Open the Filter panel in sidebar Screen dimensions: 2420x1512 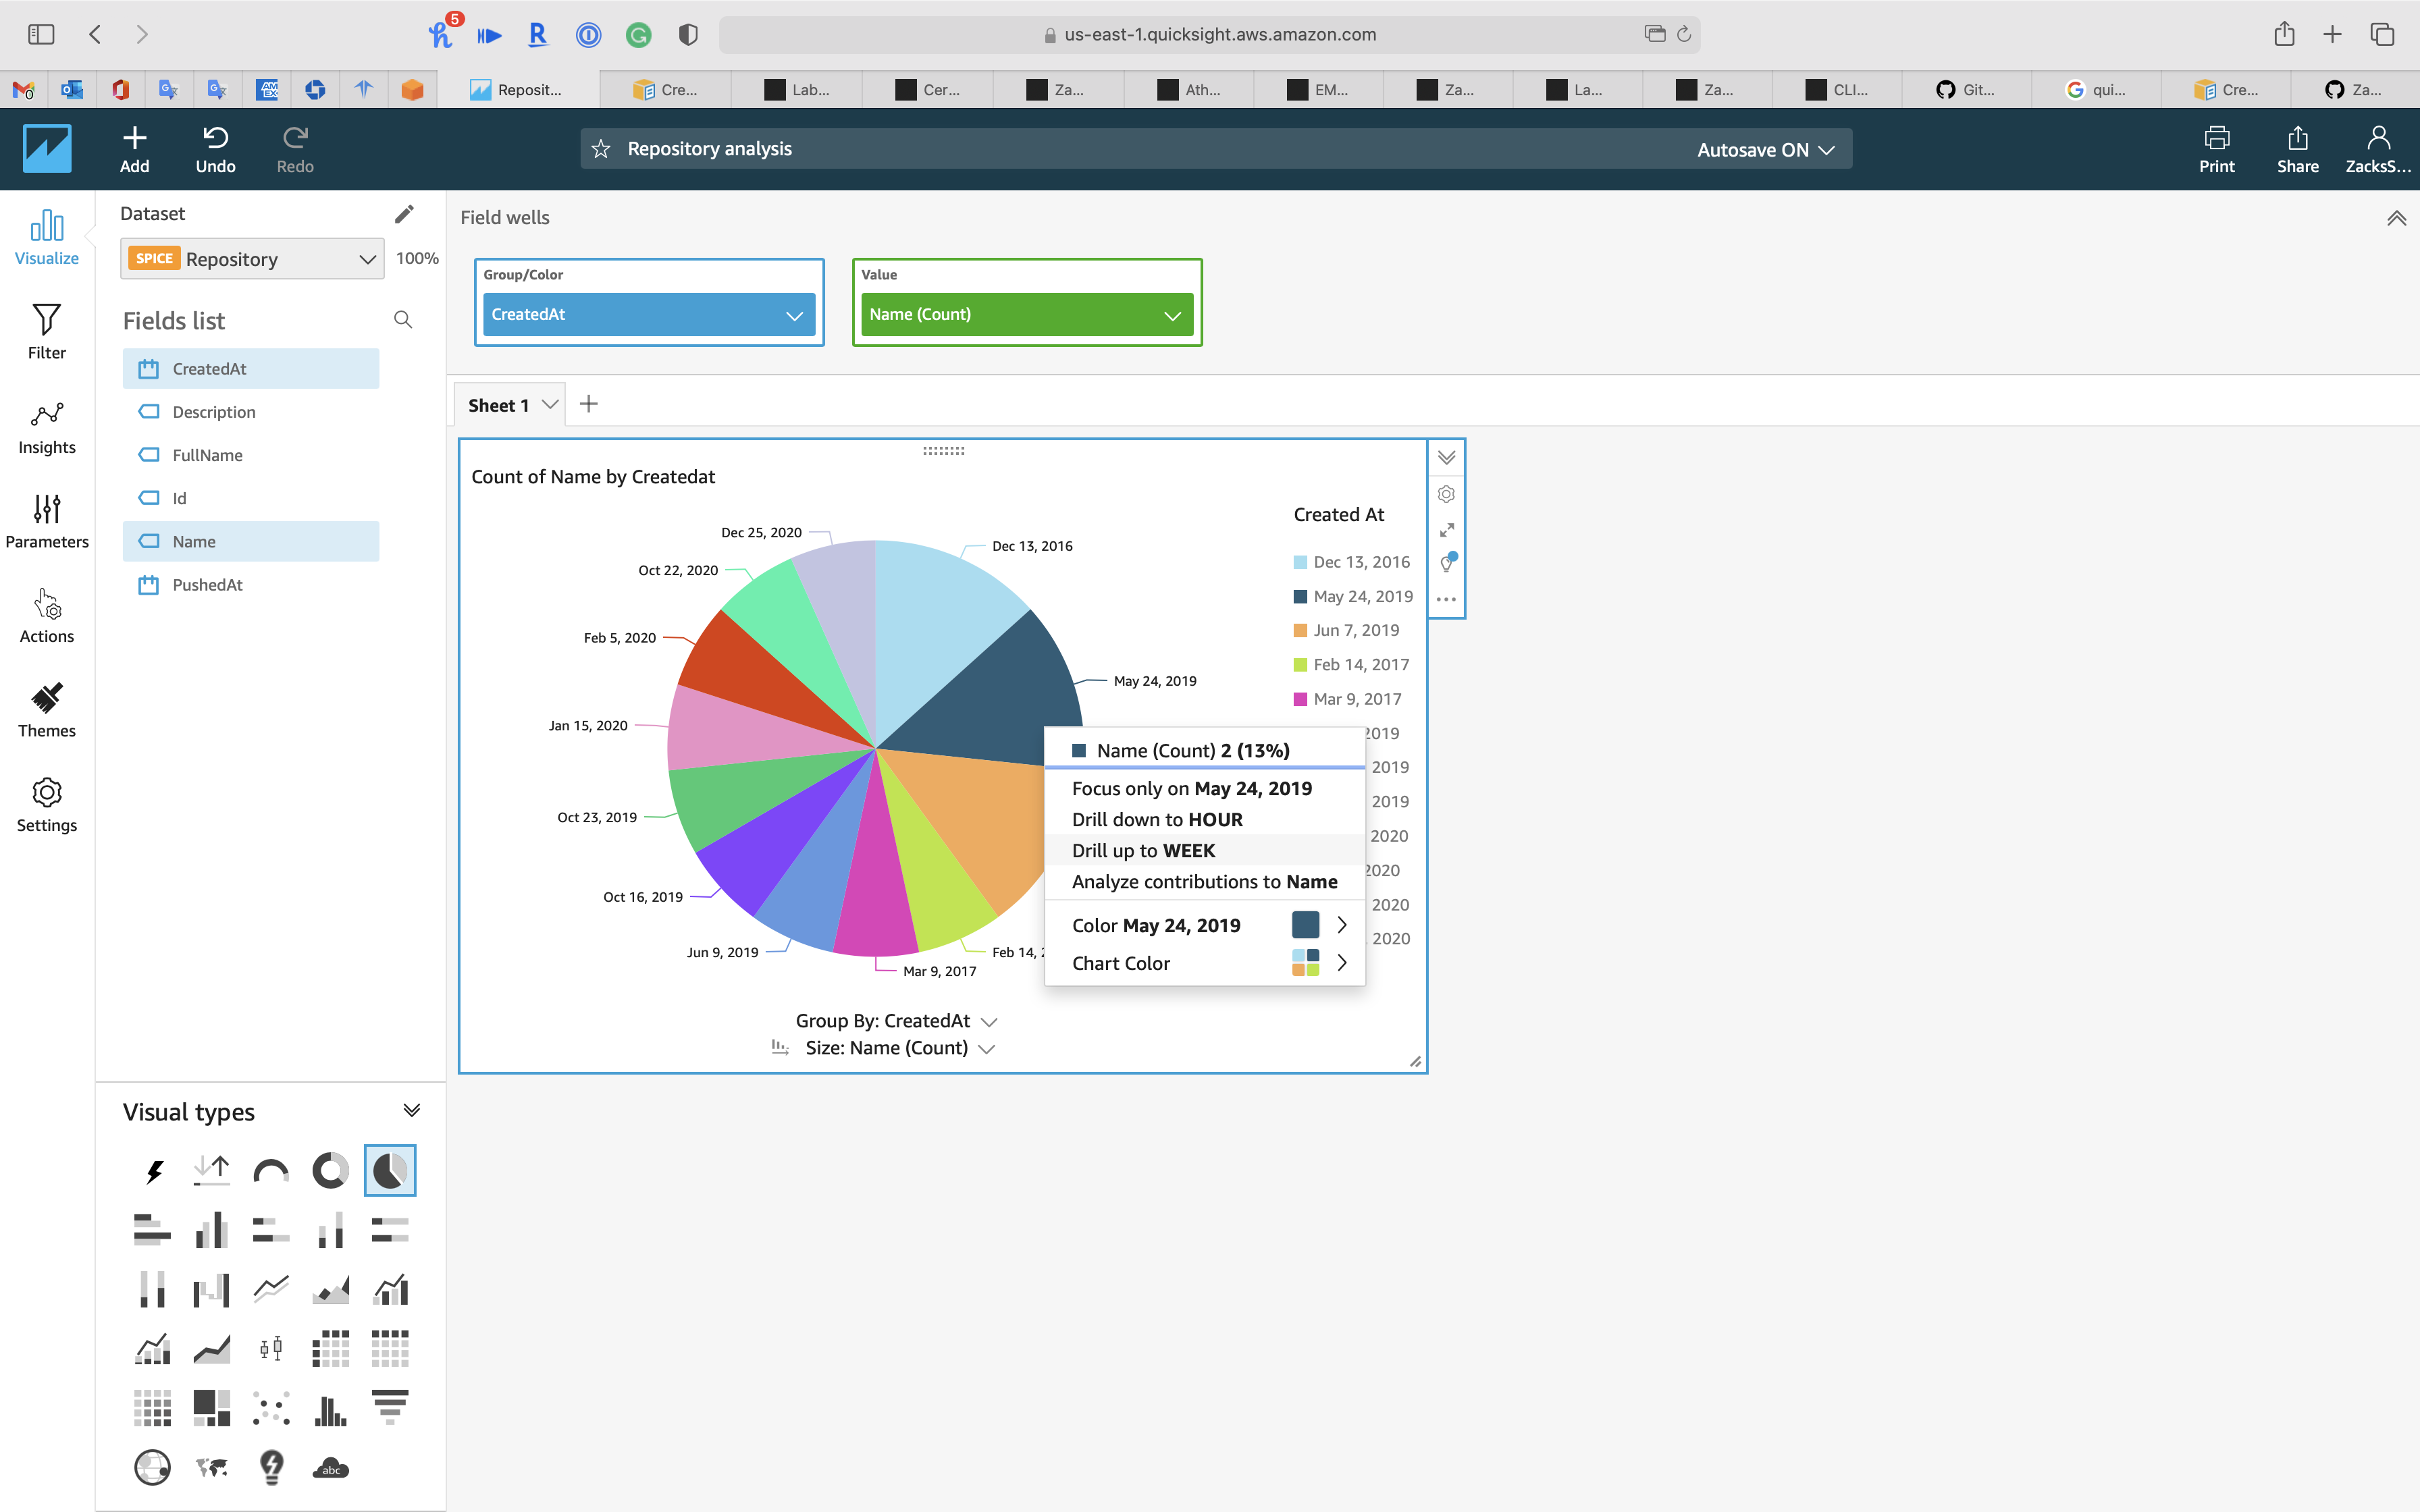pyautogui.click(x=46, y=331)
